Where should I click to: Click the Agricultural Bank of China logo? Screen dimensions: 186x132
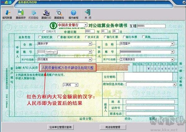tap(53, 25)
